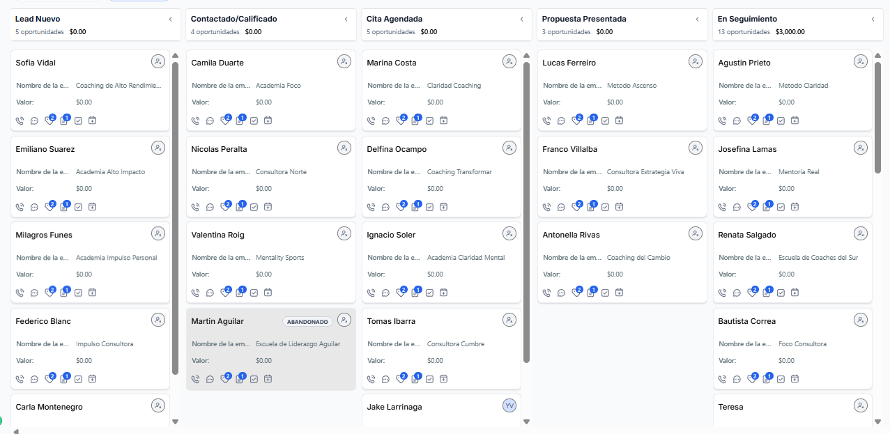Call Nicolas Peralta using the phone icon
890x434 pixels.
coord(195,207)
